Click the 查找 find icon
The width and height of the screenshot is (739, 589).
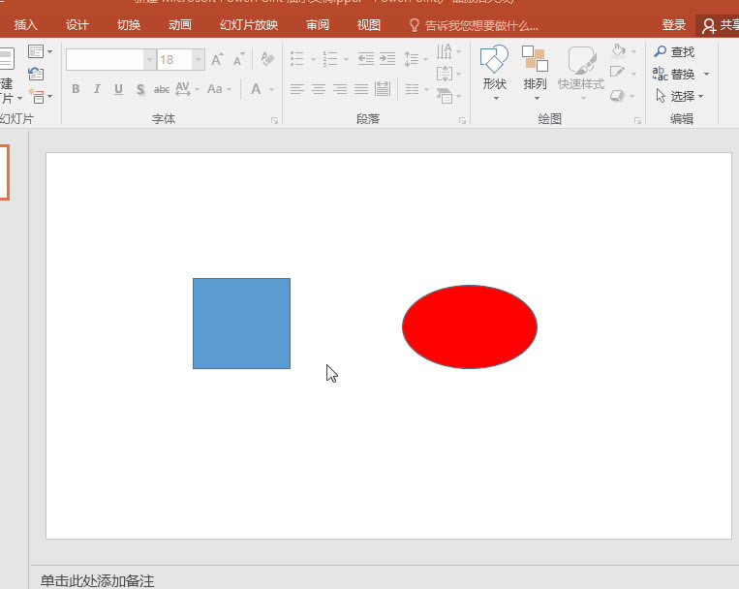click(x=662, y=52)
